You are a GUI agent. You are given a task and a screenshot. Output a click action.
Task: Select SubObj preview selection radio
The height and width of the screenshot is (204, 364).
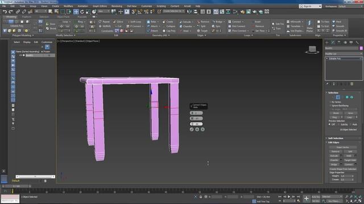pos(339,125)
